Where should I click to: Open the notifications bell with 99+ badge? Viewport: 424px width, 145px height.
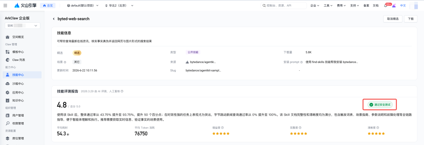click(386, 6)
